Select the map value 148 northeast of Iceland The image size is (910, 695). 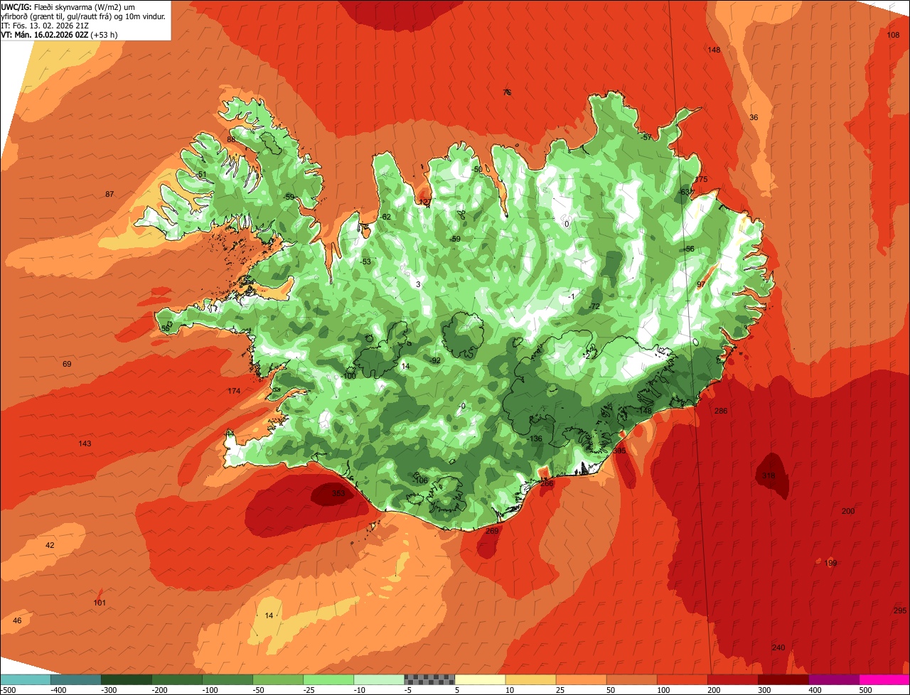pos(714,50)
